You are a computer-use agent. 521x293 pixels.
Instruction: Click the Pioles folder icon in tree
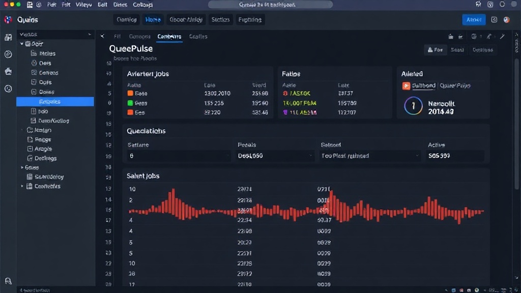point(34,53)
